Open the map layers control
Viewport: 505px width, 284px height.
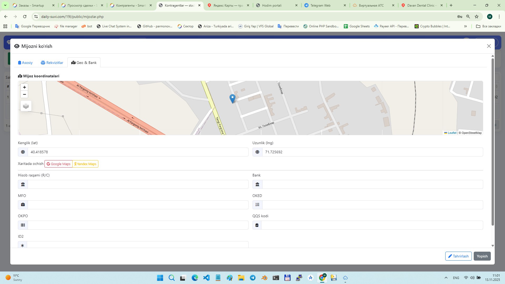(x=26, y=106)
